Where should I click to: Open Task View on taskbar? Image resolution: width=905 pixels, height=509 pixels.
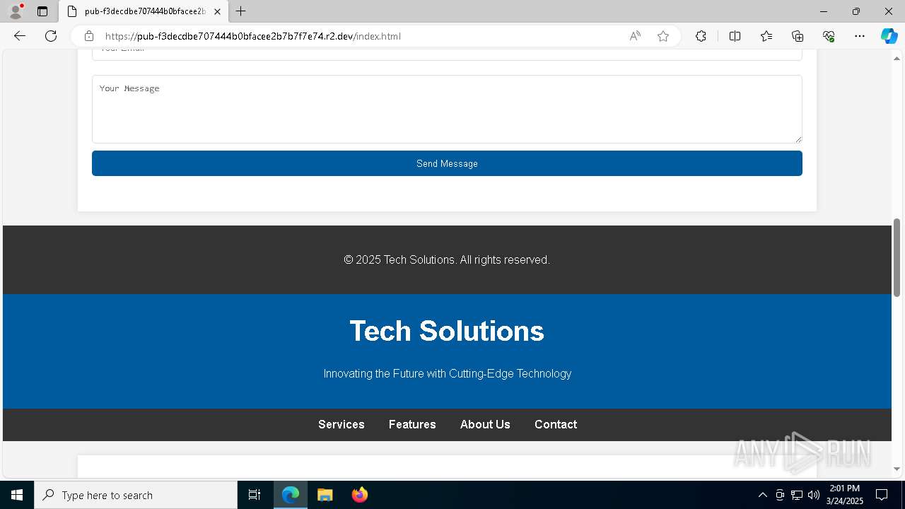click(255, 495)
